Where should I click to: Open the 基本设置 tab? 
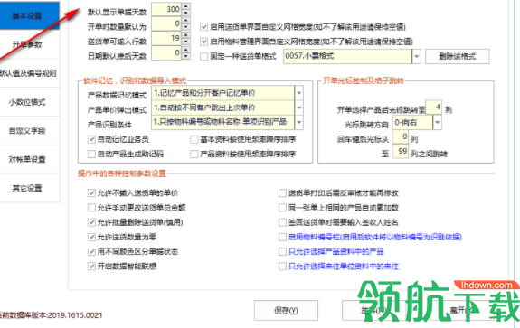29,15
